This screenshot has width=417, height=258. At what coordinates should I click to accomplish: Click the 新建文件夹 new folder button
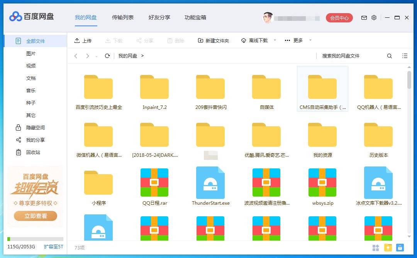213,41
